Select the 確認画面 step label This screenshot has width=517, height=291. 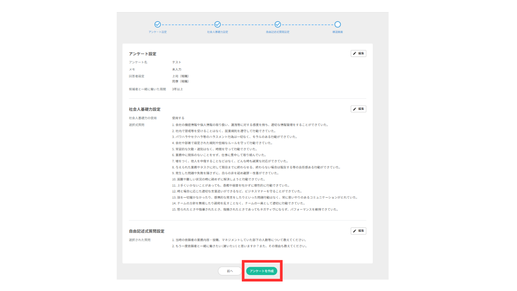tap(337, 32)
